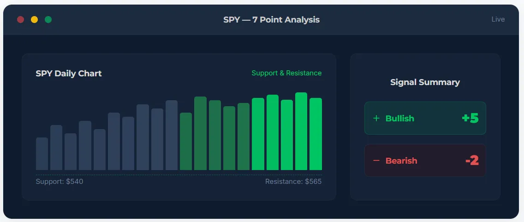Select the first dark green chart bar
The image size is (524, 222).
(186, 142)
